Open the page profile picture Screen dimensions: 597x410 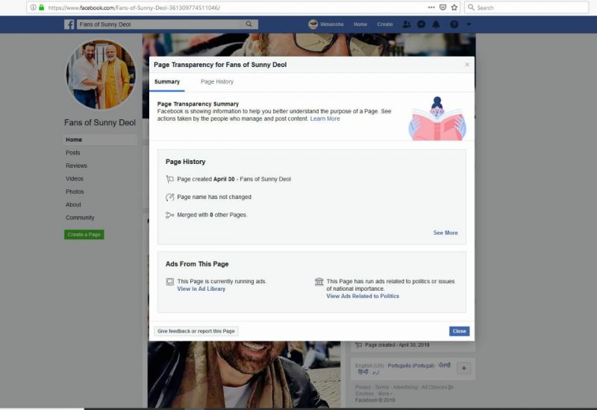click(x=101, y=74)
